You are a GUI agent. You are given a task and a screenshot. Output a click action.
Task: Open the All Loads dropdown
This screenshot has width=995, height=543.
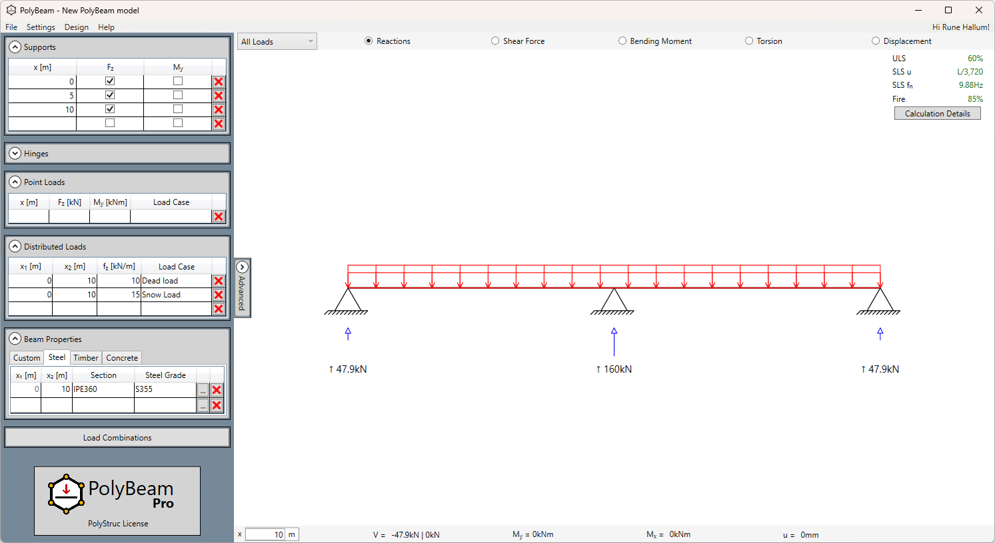277,41
